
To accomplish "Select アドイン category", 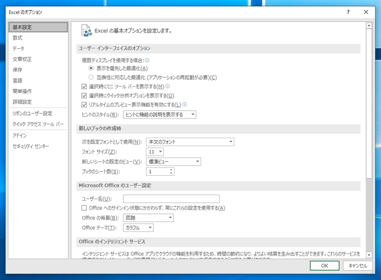I will pos(38,136).
